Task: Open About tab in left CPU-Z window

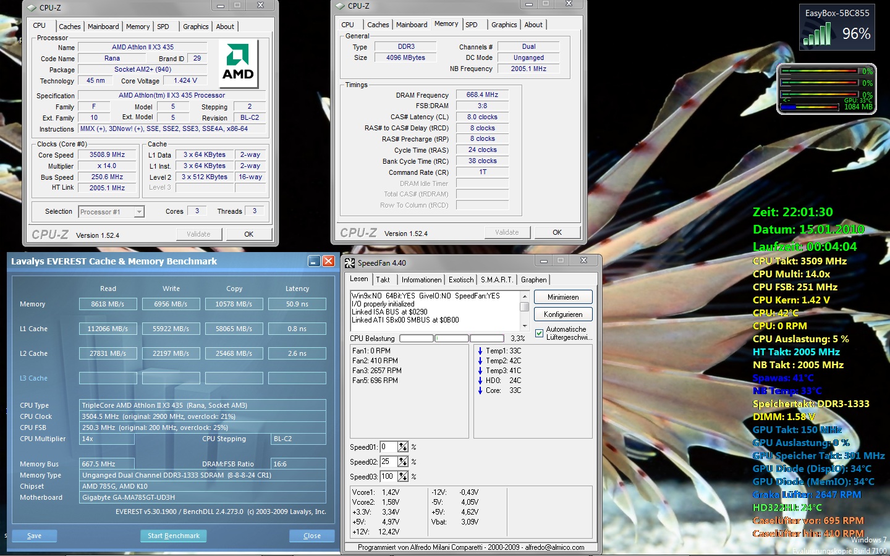Action: 225,27
